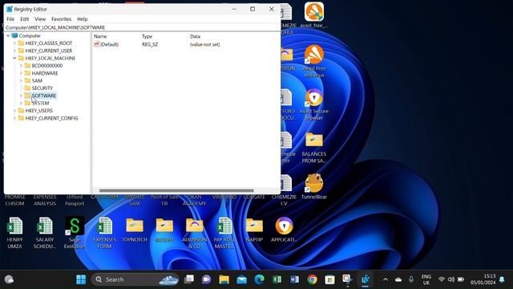Select the SAM key
This screenshot has height=289, width=513.
pyautogui.click(x=37, y=80)
